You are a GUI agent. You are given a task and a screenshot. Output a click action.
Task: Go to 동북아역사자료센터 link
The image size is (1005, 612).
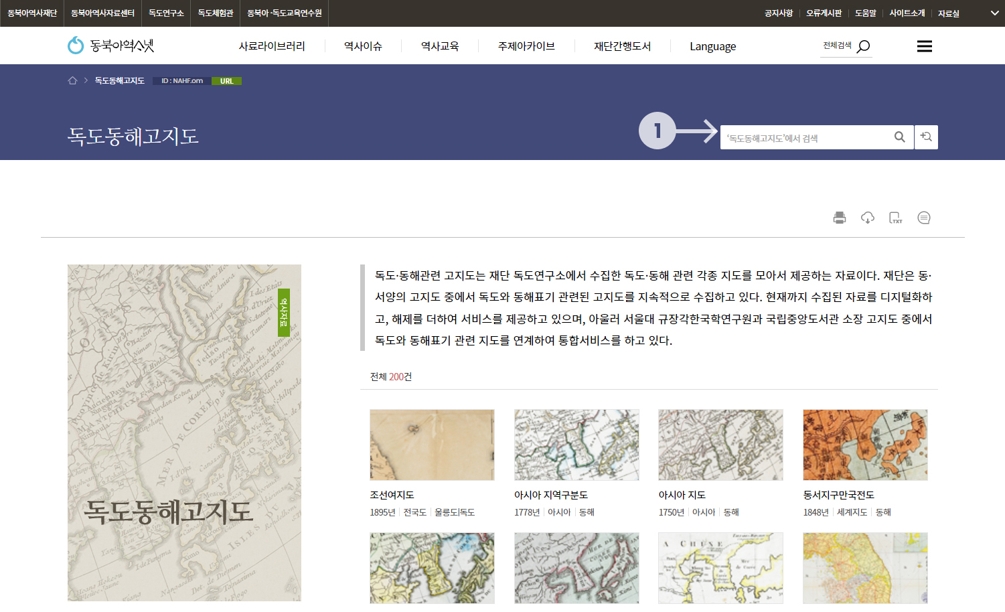tap(102, 13)
